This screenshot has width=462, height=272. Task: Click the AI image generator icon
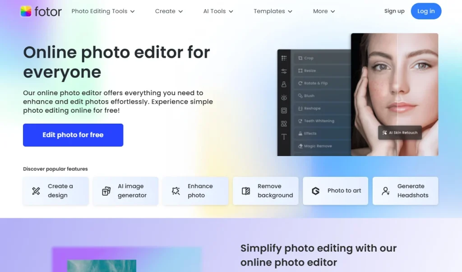click(106, 191)
